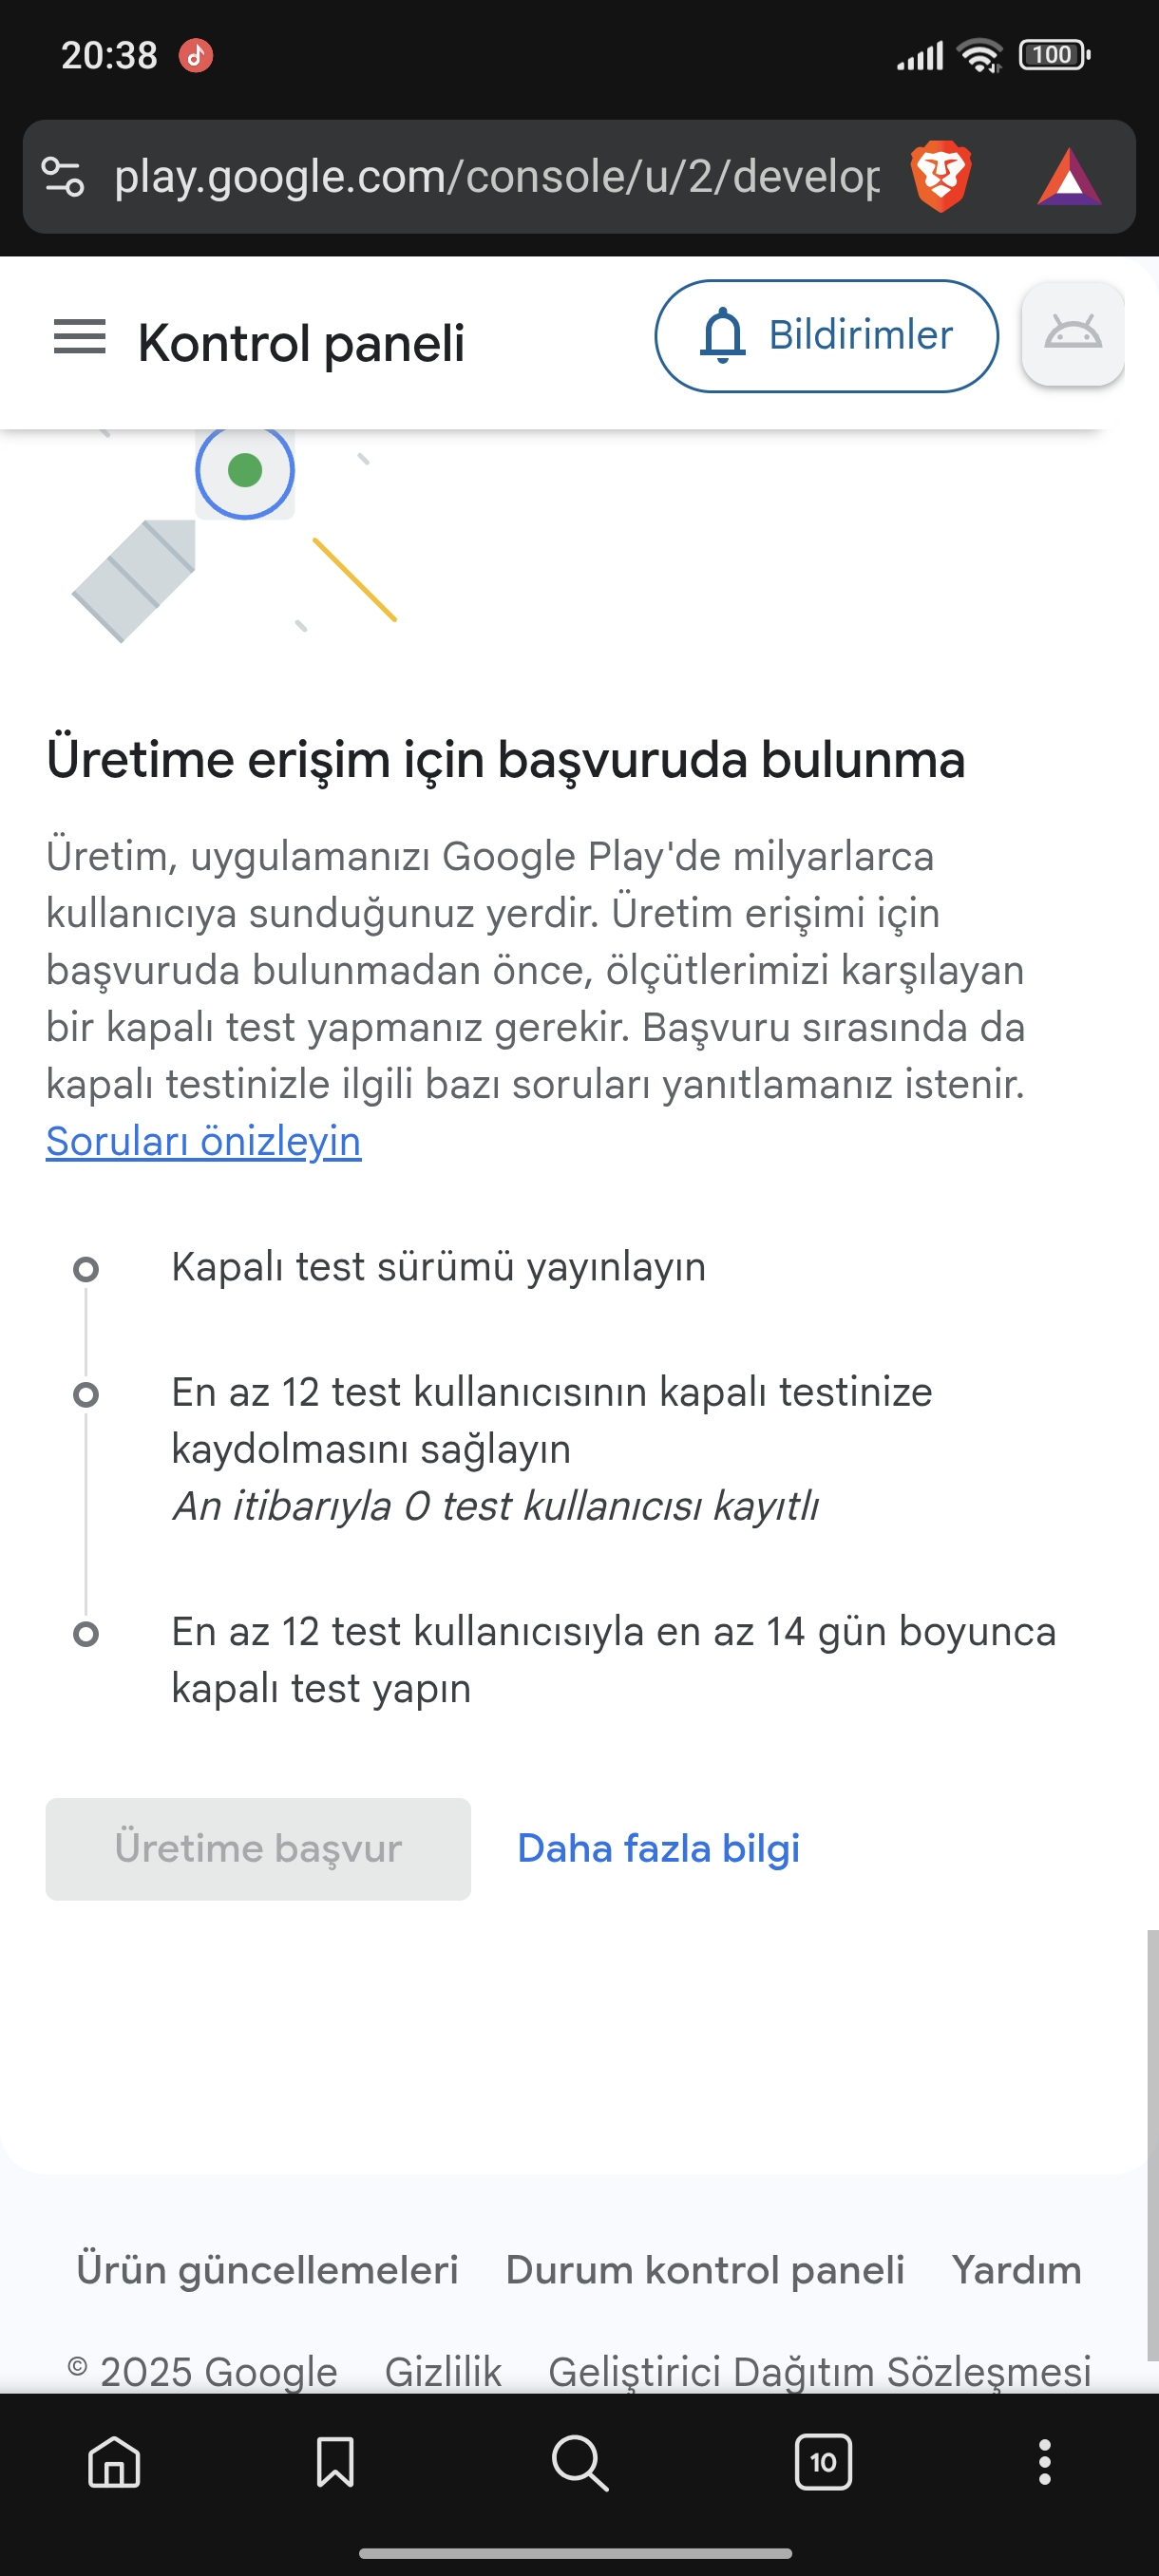1159x2576 pixels.
Task: Open Ürün güncellemeleri footer link
Action: pos(267,2270)
